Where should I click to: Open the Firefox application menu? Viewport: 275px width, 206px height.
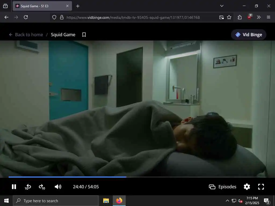pos(268,17)
